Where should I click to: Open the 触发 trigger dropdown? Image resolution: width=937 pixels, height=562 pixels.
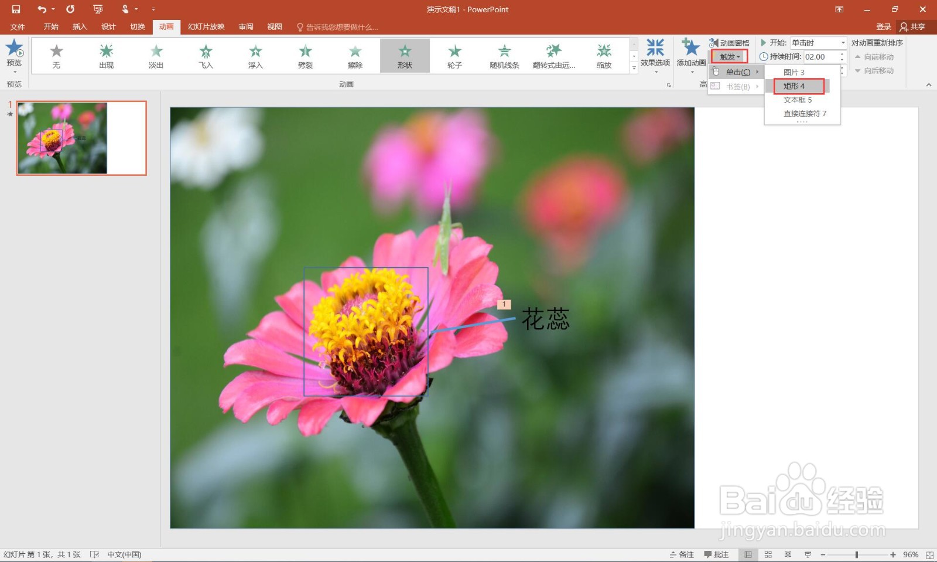[729, 57]
